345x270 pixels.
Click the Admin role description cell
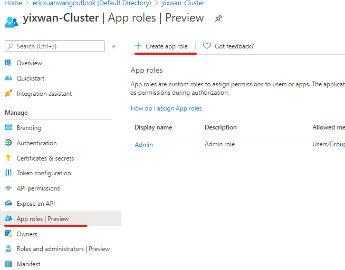pos(219,144)
